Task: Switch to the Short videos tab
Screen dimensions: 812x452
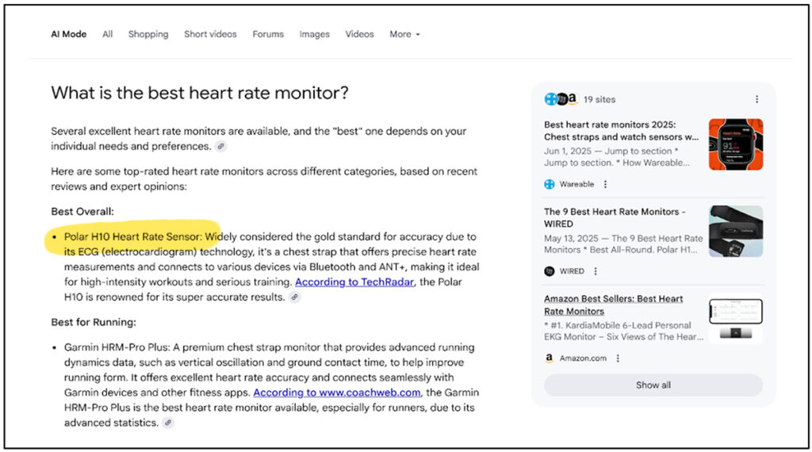Action: [210, 34]
